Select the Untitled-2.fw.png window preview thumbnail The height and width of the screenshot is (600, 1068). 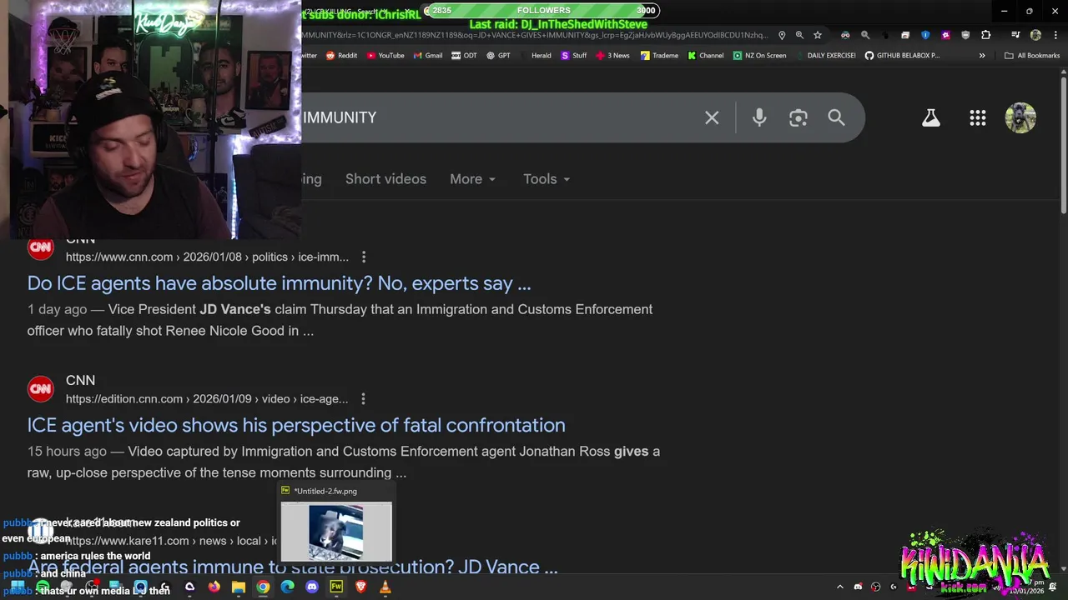[x=336, y=531]
